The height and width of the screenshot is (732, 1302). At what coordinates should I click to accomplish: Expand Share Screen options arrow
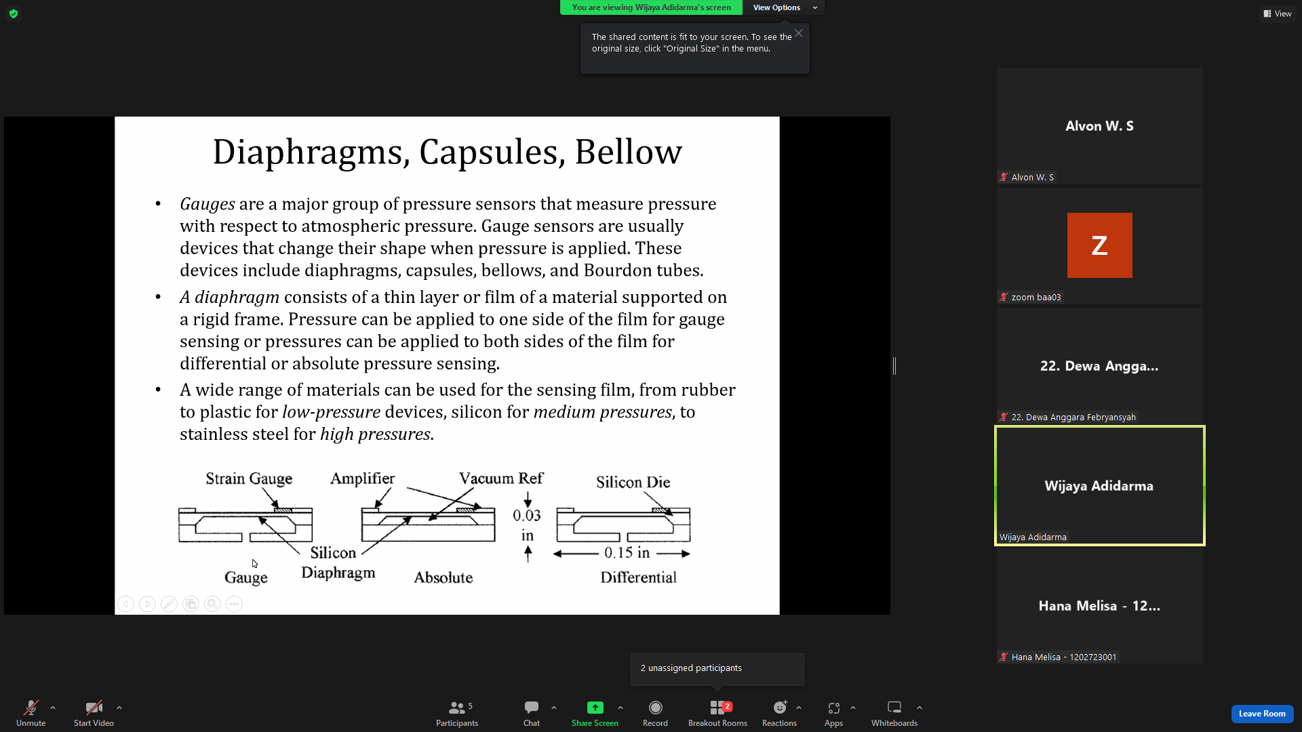(x=620, y=708)
